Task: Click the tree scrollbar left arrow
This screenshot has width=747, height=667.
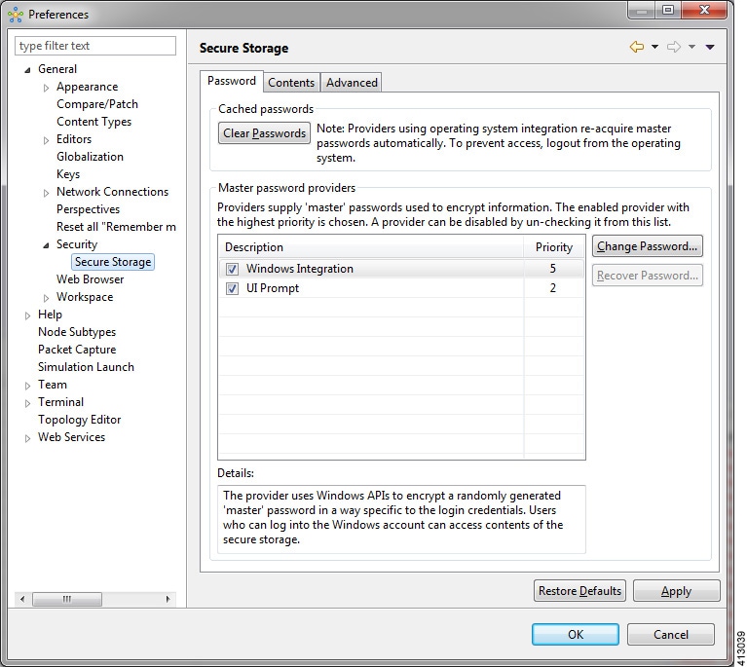Action: coord(22,599)
